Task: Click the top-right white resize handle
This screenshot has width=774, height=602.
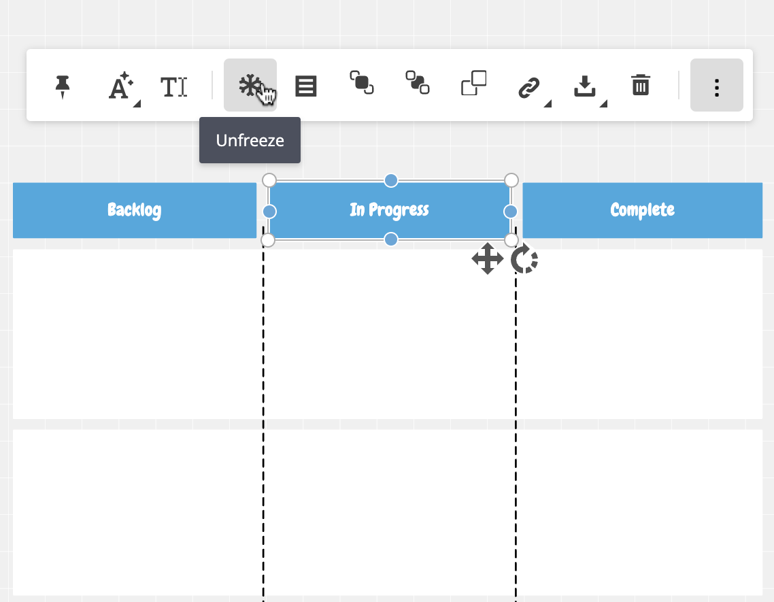Action: click(x=511, y=180)
